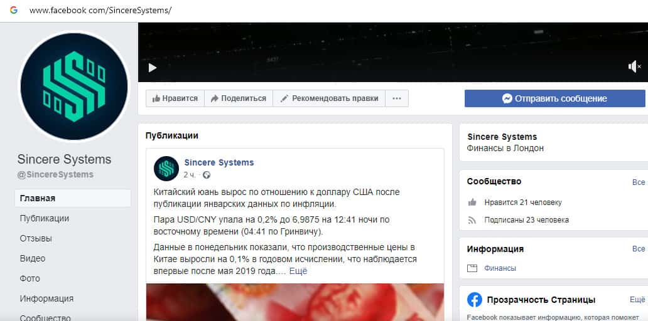Open Публикации in the sidebar menu
The image size is (648, 321).
click(44, 218)
